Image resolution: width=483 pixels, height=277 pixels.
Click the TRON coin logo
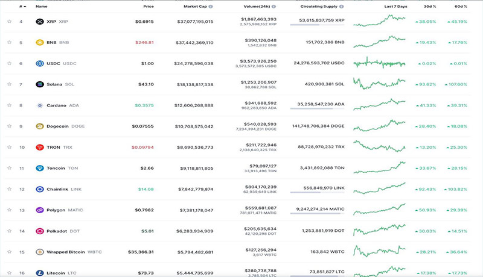tap(40, 147)
